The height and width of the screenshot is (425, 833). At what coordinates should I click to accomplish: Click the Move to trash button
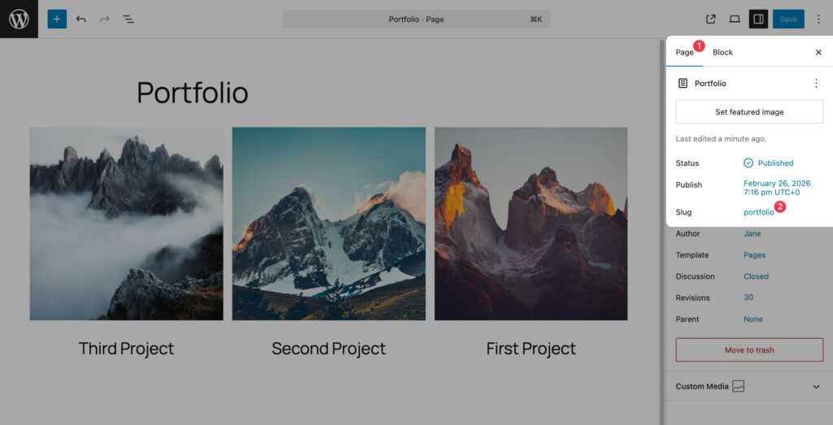(x=749, y=350)
